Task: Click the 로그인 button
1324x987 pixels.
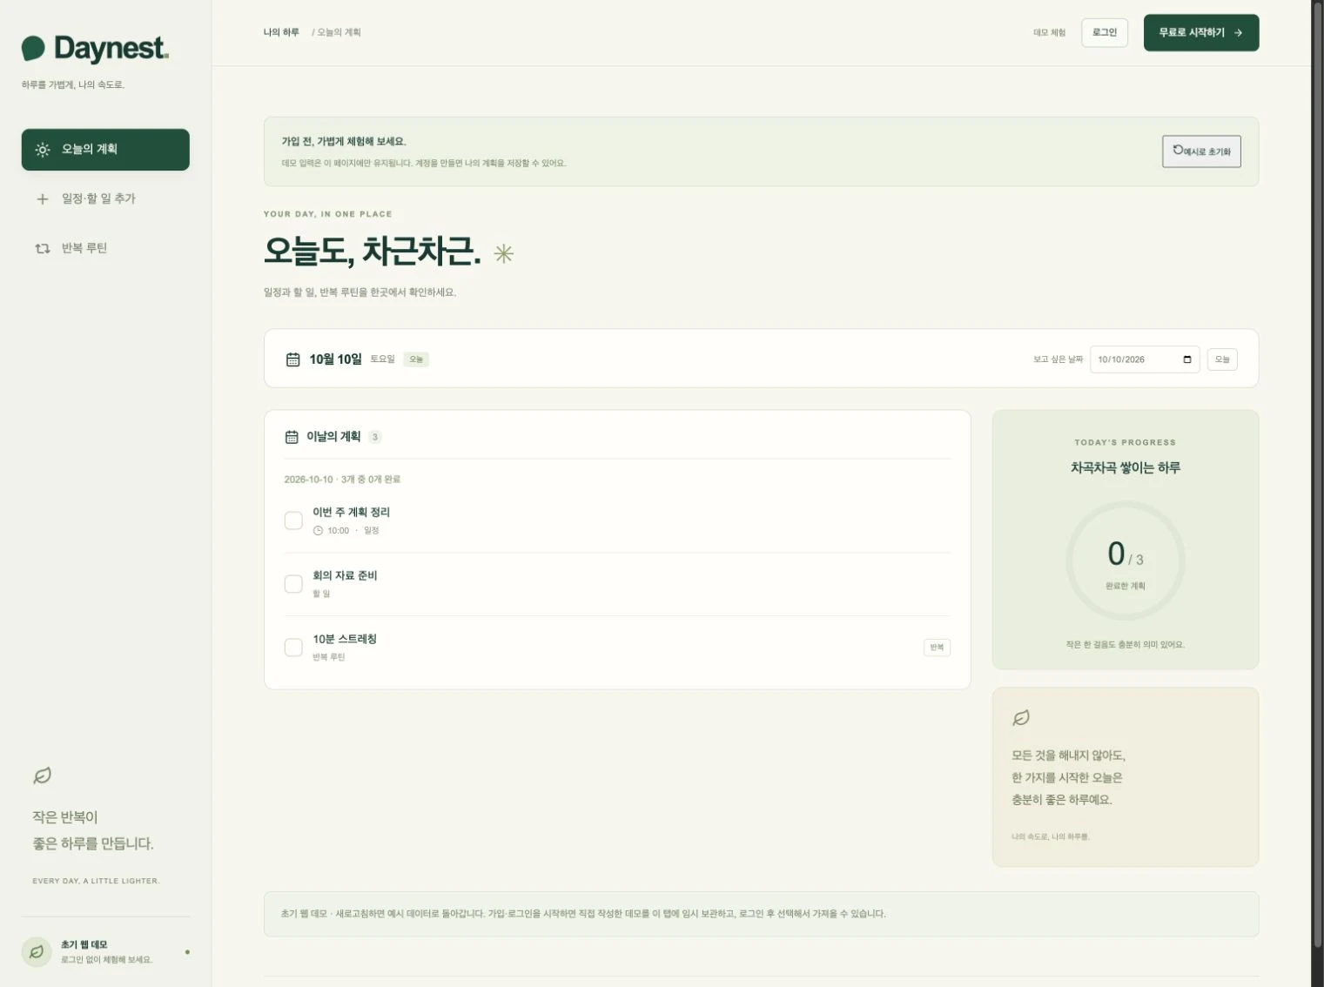Action: 1105,33
